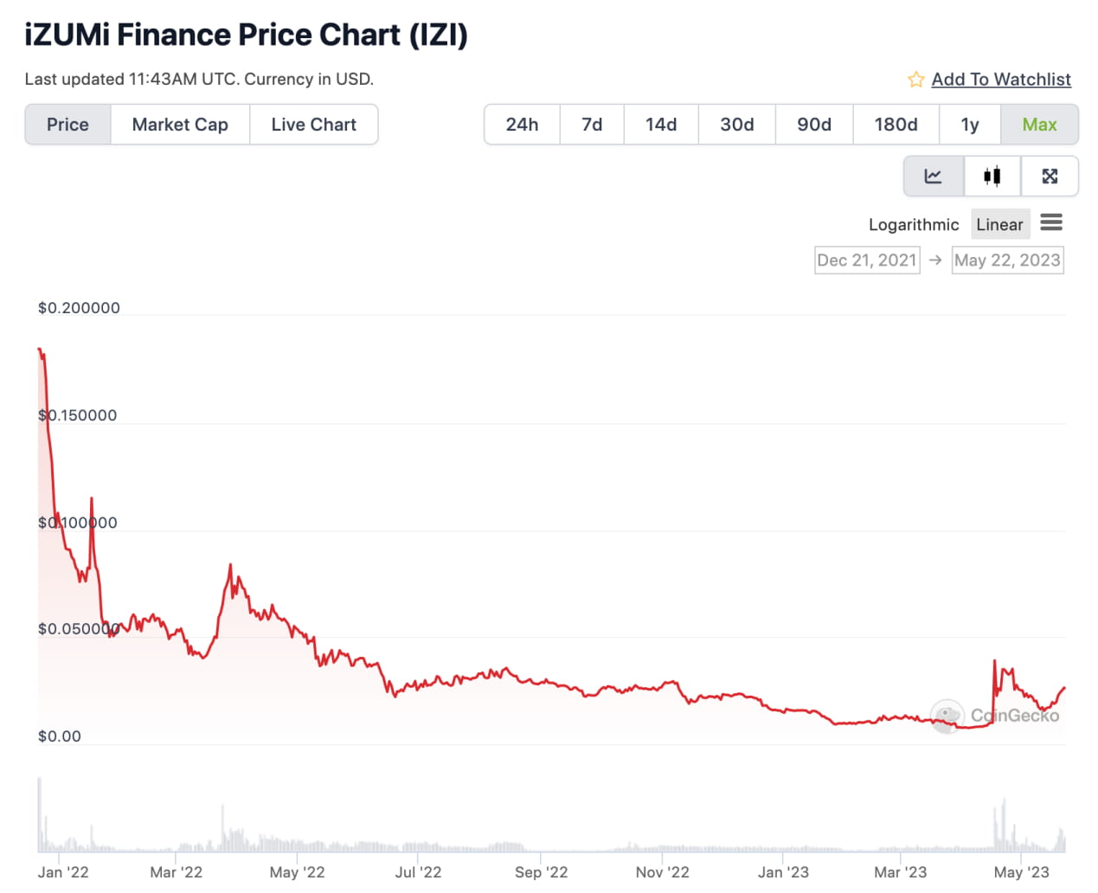Select the 24h range button
This screenshot has height=893, width=1098.
coord(522,125)
